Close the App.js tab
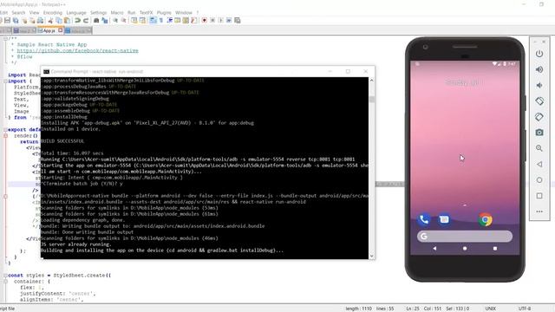Screen dimensions: 555x312 click(61, 30)
